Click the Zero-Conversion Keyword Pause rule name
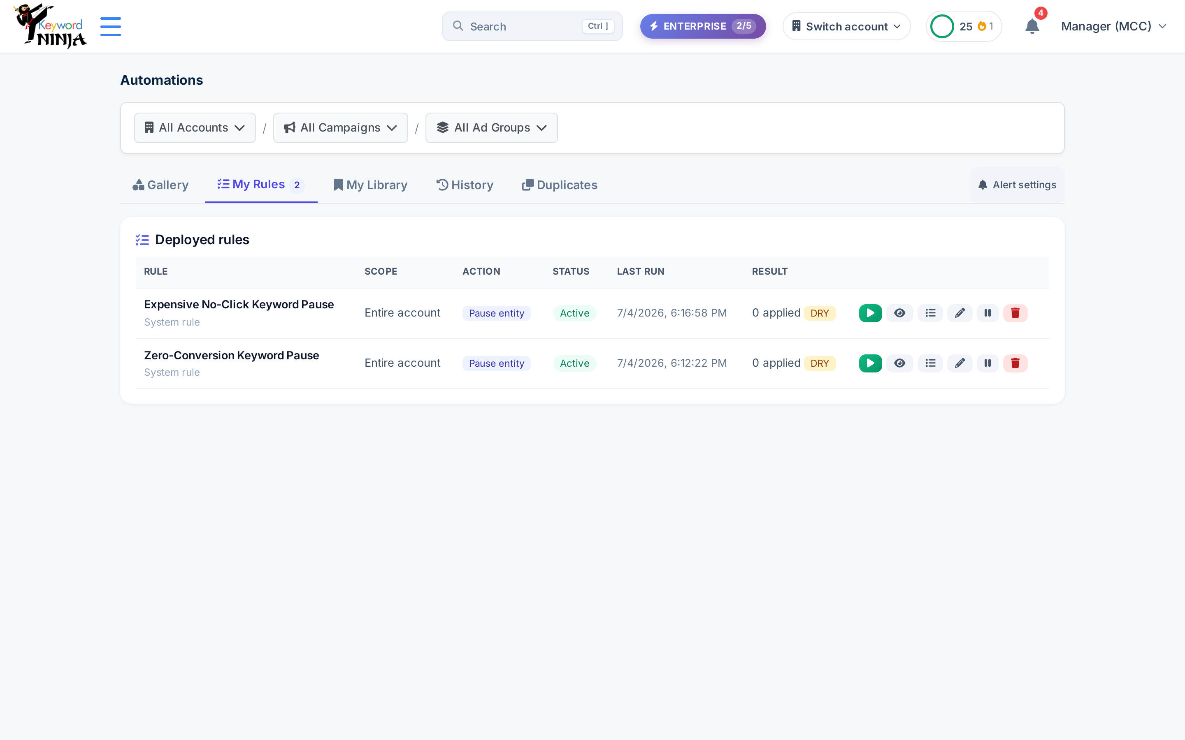Screen dimensions: 1185x740 tap(232, 355)
